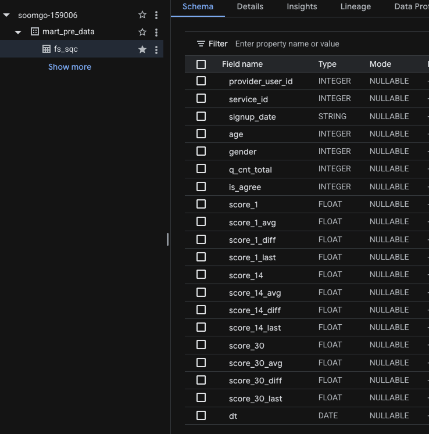Click the Show more link
The height and width of the screenshot is (434, 429).
click(70, 67)
